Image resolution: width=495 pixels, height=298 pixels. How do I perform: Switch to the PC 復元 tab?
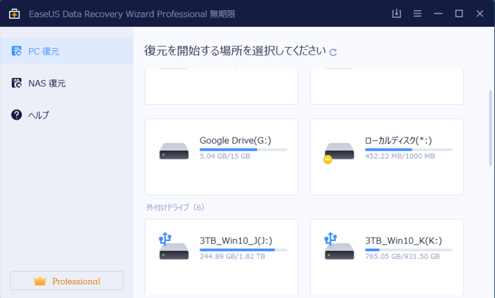click(x=46, y=50)
